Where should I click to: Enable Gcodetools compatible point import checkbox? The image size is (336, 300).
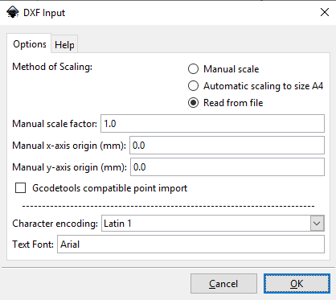pyautogui.click(x=21, y=188)
